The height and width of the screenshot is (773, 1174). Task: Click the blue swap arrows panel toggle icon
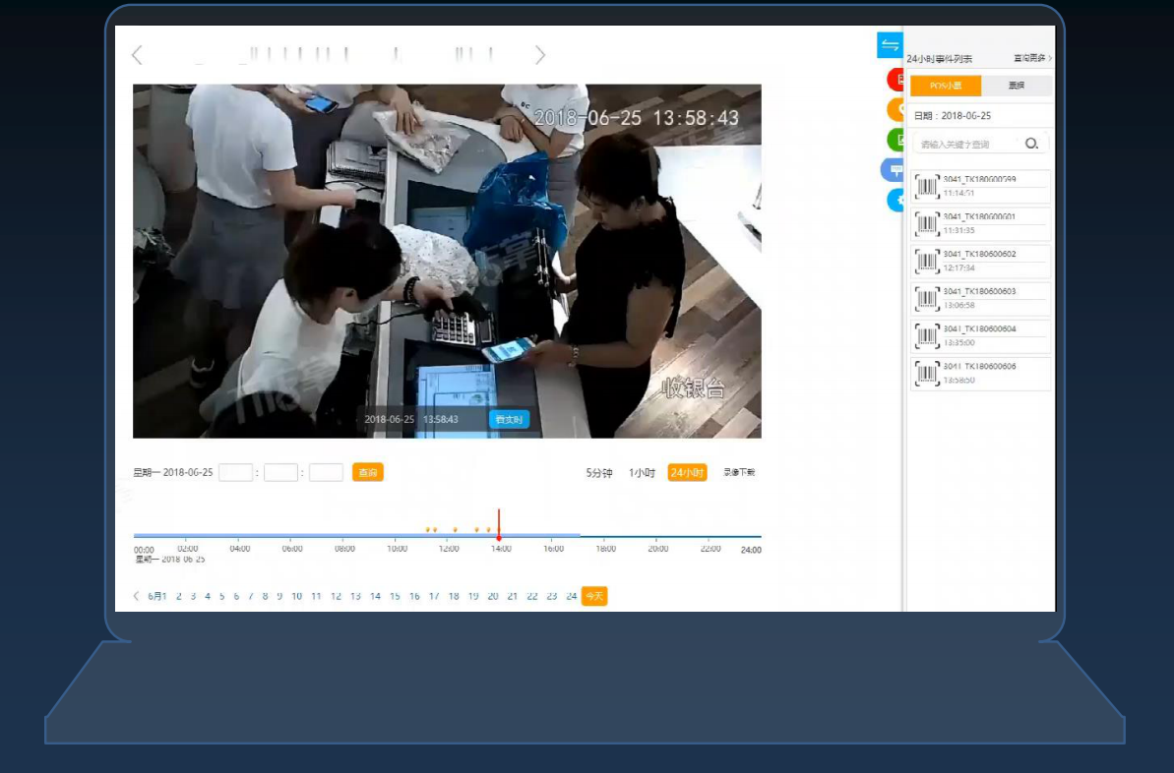click(890, 45)
